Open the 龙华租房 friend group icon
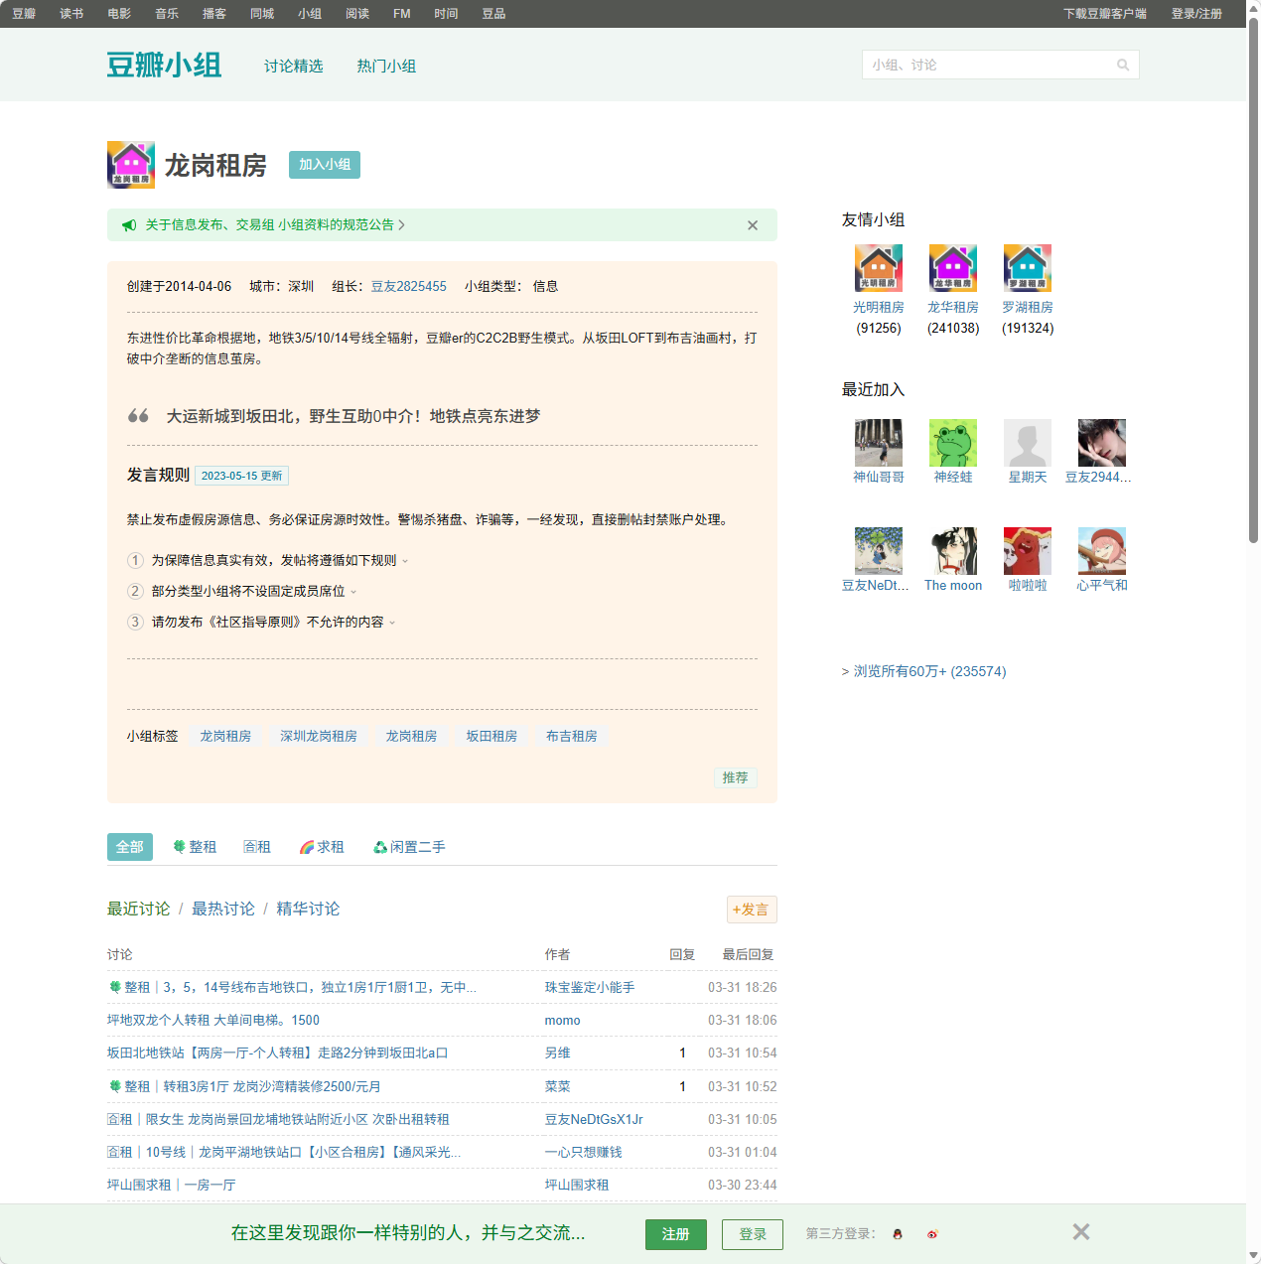Screen dimensions: 1261x1264 click(x=952, y=268)
